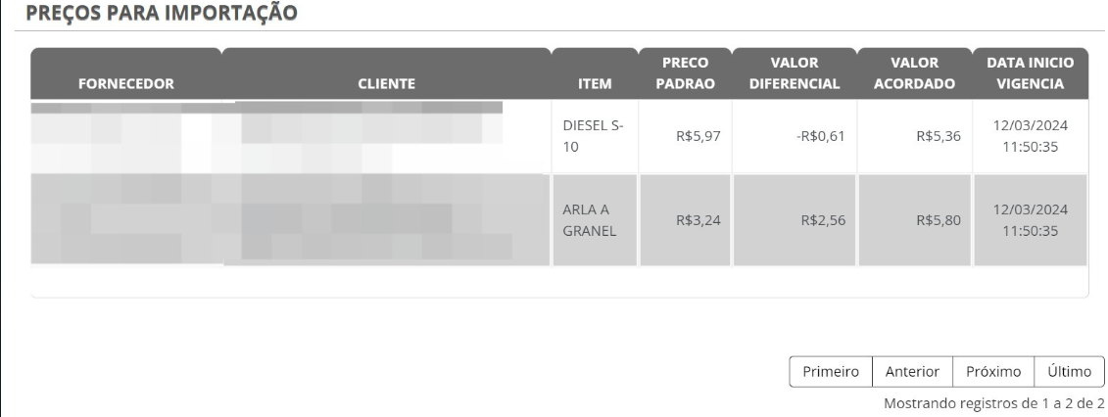1108x417 pixels.
Task: Sort by PRECO PADRAO column
Action: [686, 73]
